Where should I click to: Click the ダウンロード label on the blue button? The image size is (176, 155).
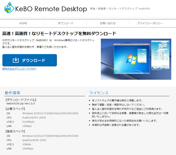pyautogui.click(x=33, y=60)
